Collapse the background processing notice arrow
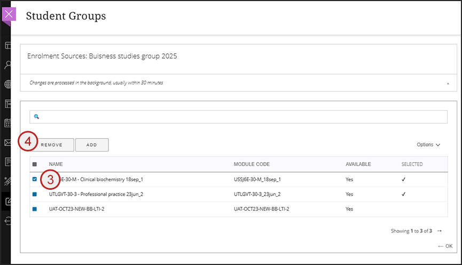 [x=448, y=83]
